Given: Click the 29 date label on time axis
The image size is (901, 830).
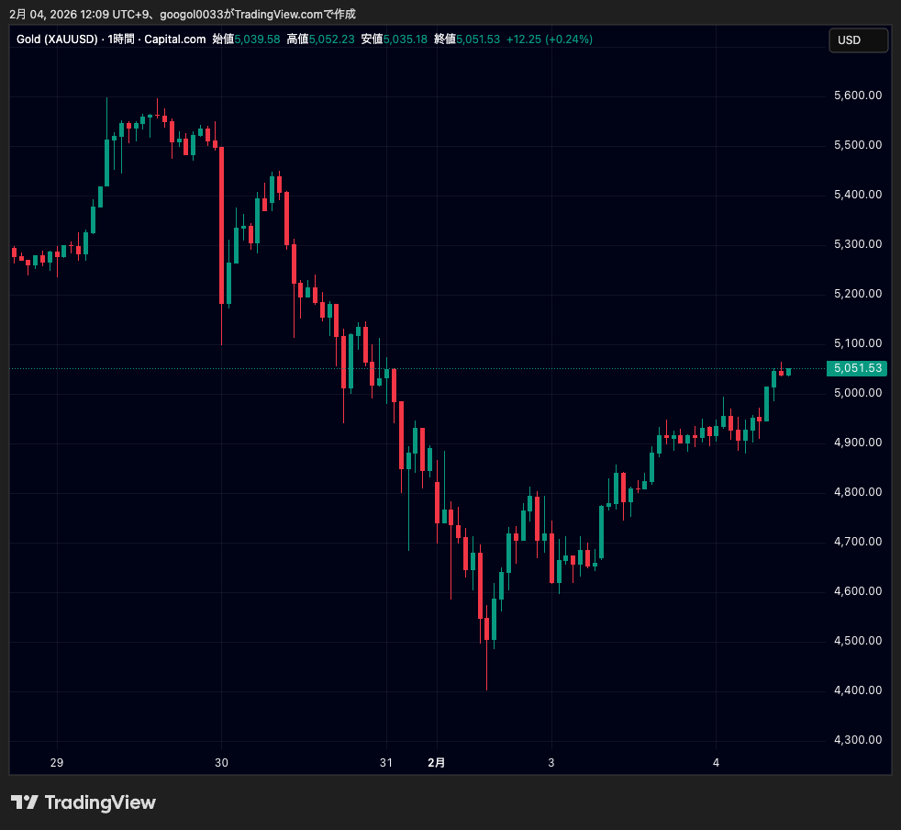Looking at the screenshot, I should tap(57, 763).
